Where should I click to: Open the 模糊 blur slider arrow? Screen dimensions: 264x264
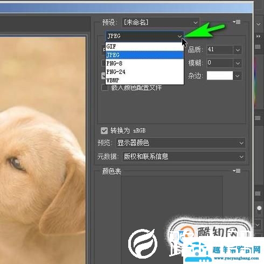pos(238,63)
